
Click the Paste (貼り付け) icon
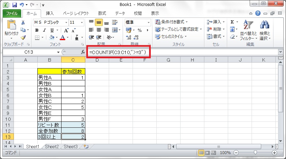tap(12, 25)
